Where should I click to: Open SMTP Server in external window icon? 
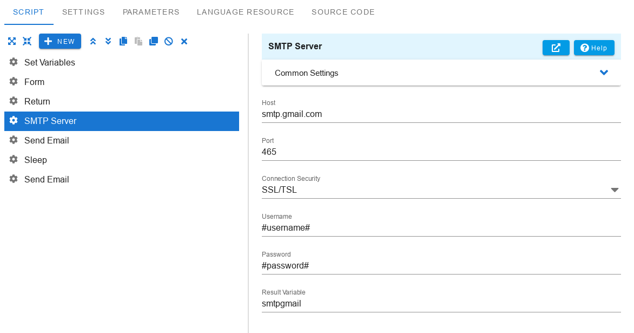556,48
